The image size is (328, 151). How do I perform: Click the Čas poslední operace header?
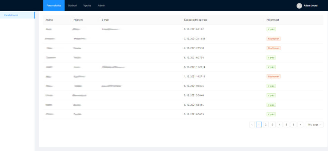pyautogui.click(x=195, y=20)
